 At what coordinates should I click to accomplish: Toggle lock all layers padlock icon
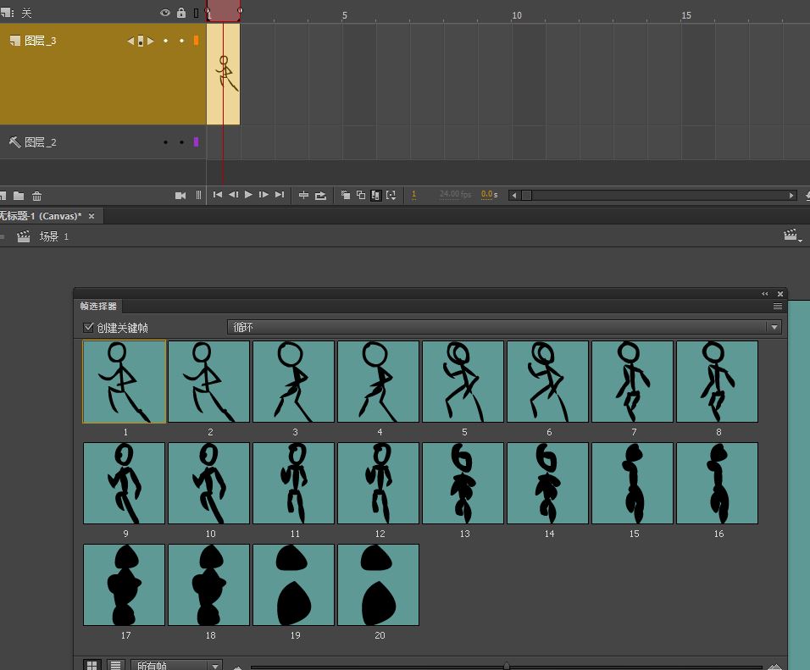point(181,13)
